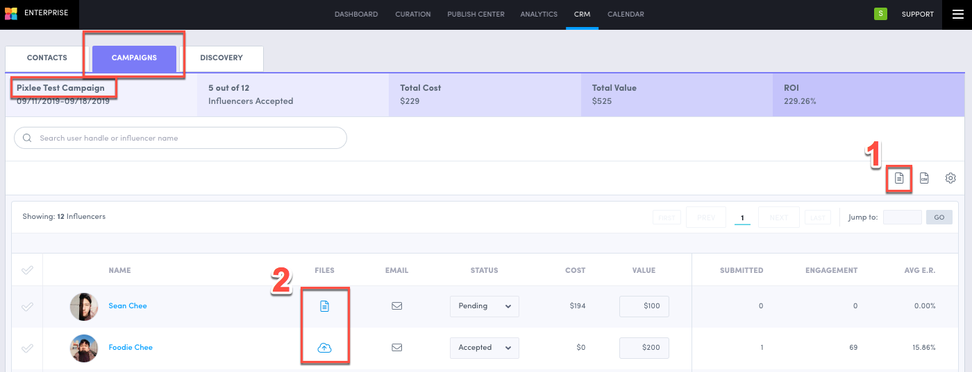Go to Analytics in top navigation
The image size is (972, 372).
(539, 15)
